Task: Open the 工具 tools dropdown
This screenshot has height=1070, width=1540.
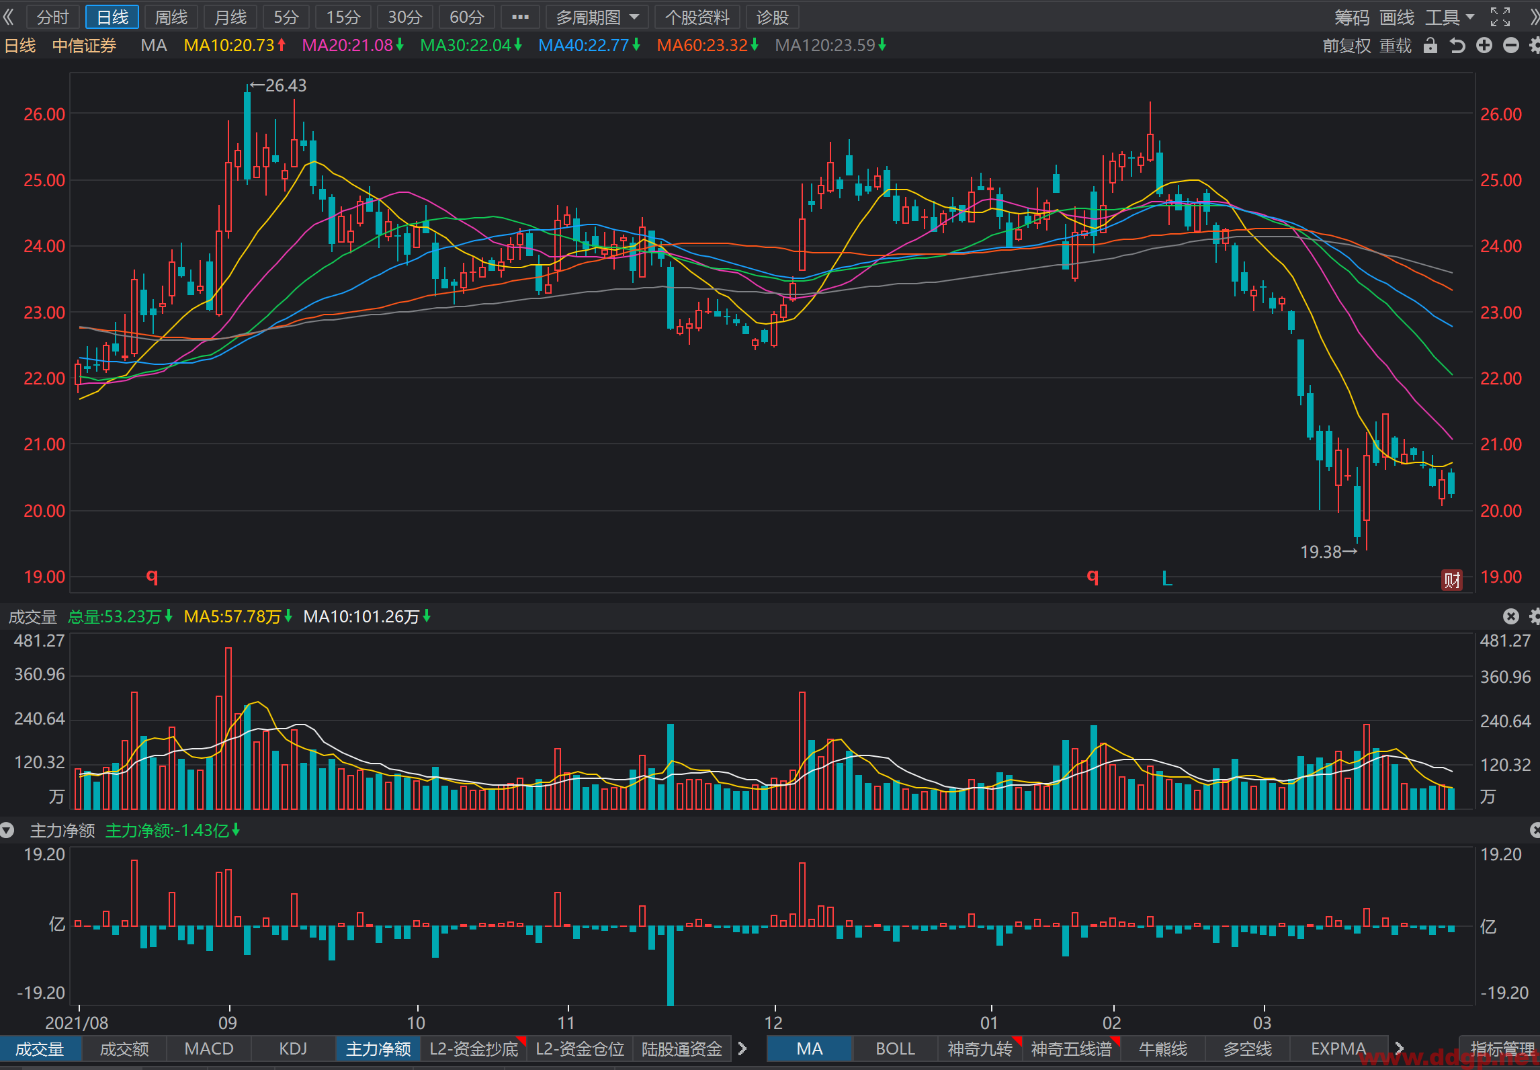Action: click(1450, 17)
